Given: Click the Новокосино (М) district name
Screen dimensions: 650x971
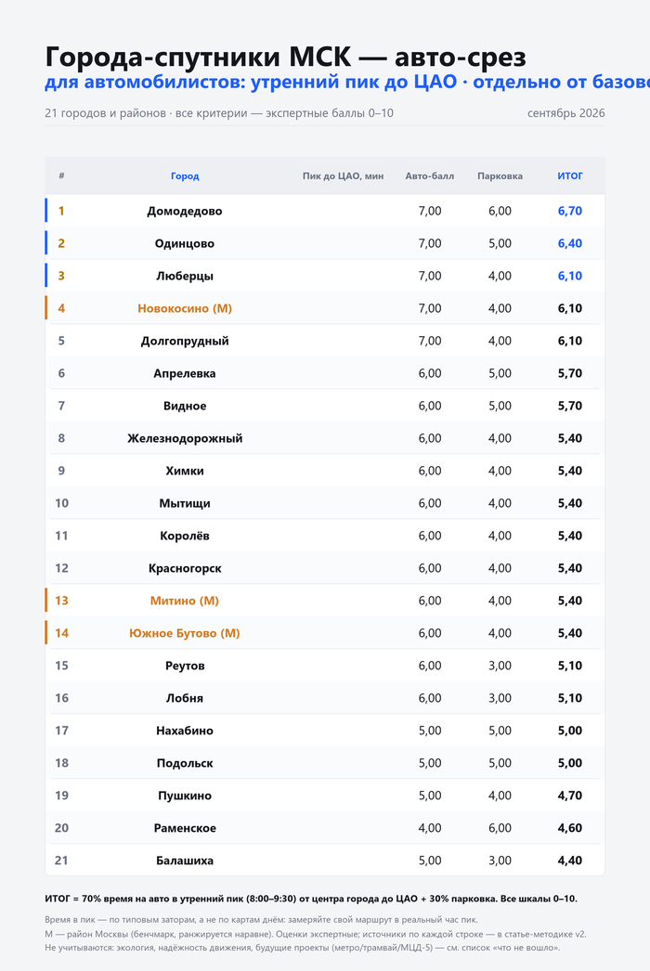Looking at the screenshot, I should click(x=185, y=308).
